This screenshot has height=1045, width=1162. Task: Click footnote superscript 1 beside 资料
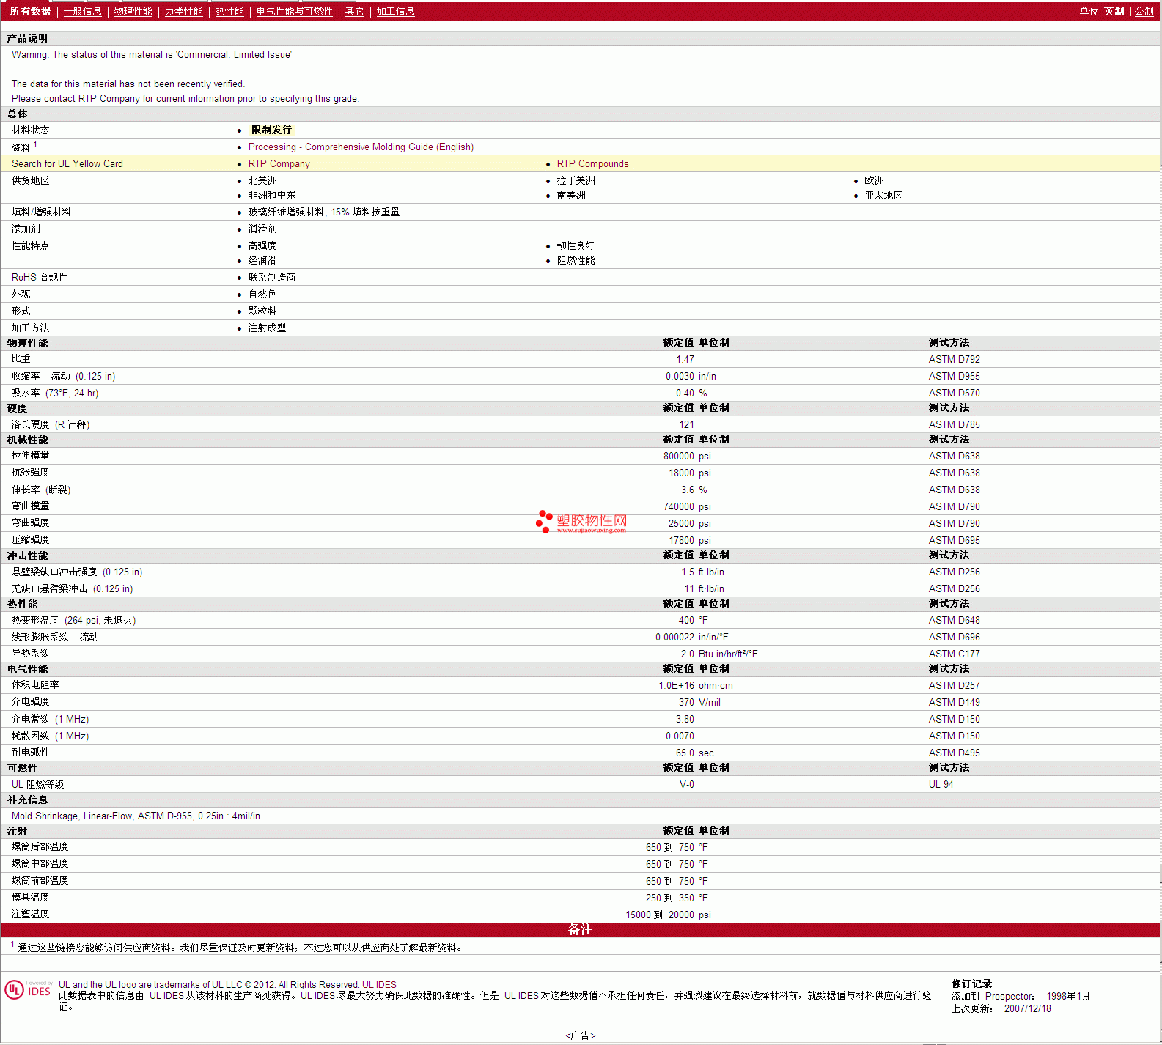[x=35, y=145]
